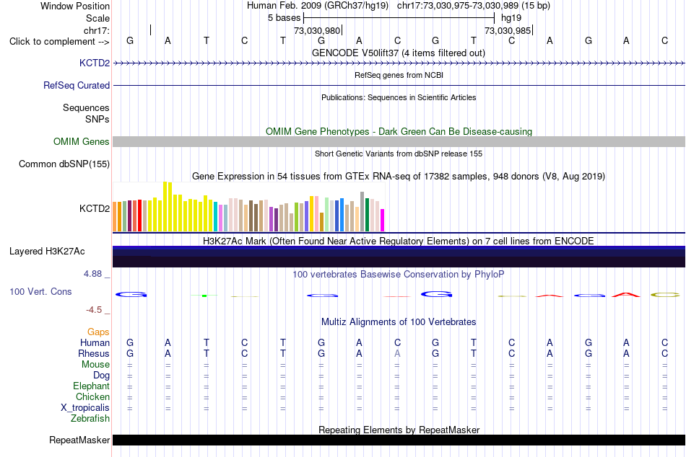Image resolution: width=686 pixels, height=457 pixels.
Task: Select the OMIM Genes track label
Action: point(82,141)
